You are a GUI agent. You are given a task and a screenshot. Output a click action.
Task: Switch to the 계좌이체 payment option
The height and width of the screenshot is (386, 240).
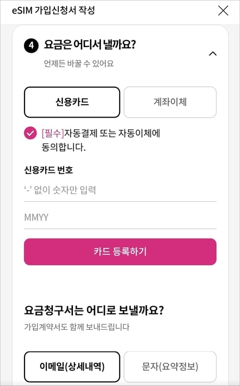point(170,102)
